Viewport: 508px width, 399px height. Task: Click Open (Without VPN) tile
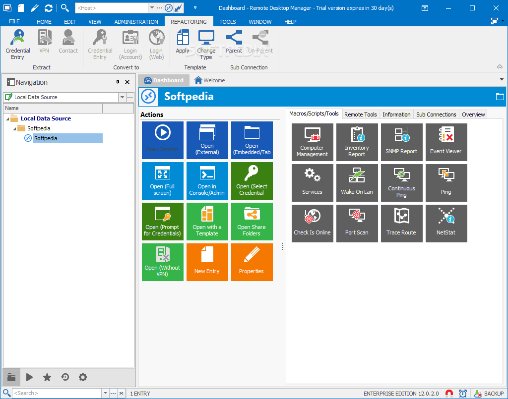(163, 262)
